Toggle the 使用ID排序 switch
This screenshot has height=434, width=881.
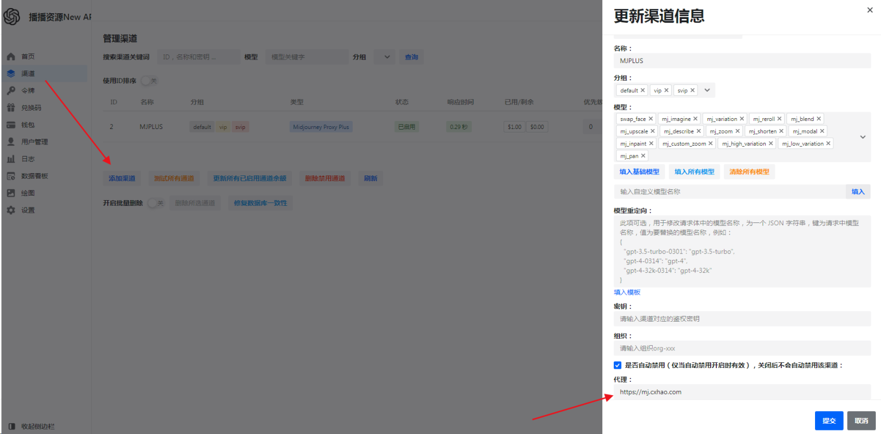pyautogui.click(x=149, y=81)
